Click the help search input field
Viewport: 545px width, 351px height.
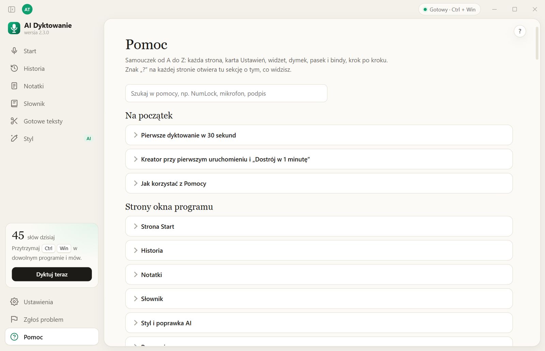226,93
